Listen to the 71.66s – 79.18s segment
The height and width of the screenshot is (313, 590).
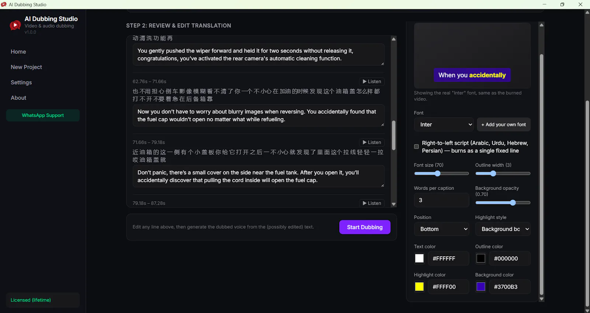click(x=372, y=142)
